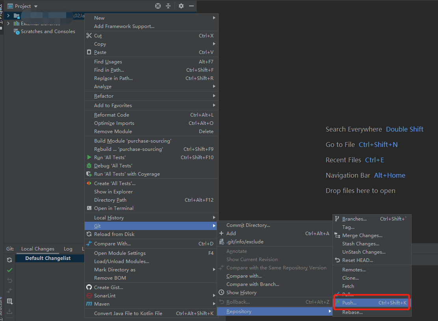Choose Load/Unload Modules... entry
The height and width of the screenshot is (321, 438).
pos(151,261)
